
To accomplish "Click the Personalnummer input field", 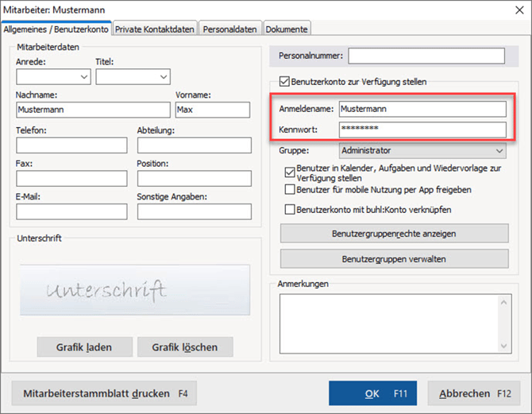I will tap(426, 56).
